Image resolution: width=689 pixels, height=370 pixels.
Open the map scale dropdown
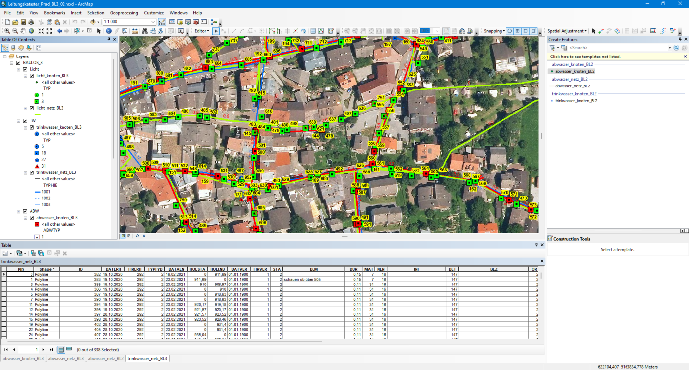point(153,22)
